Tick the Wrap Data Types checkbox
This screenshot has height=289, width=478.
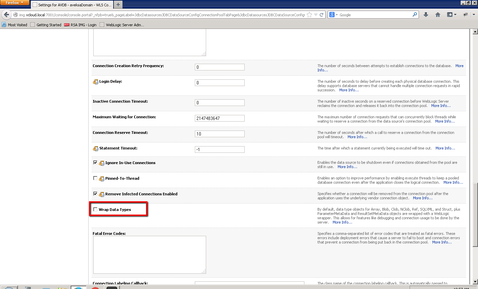tap(95, 209)
